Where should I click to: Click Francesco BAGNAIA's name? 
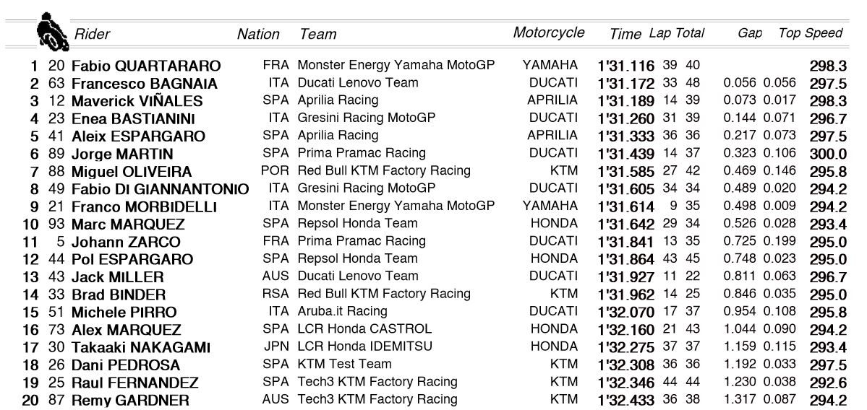pyautogui.click(x=145, y=84)
